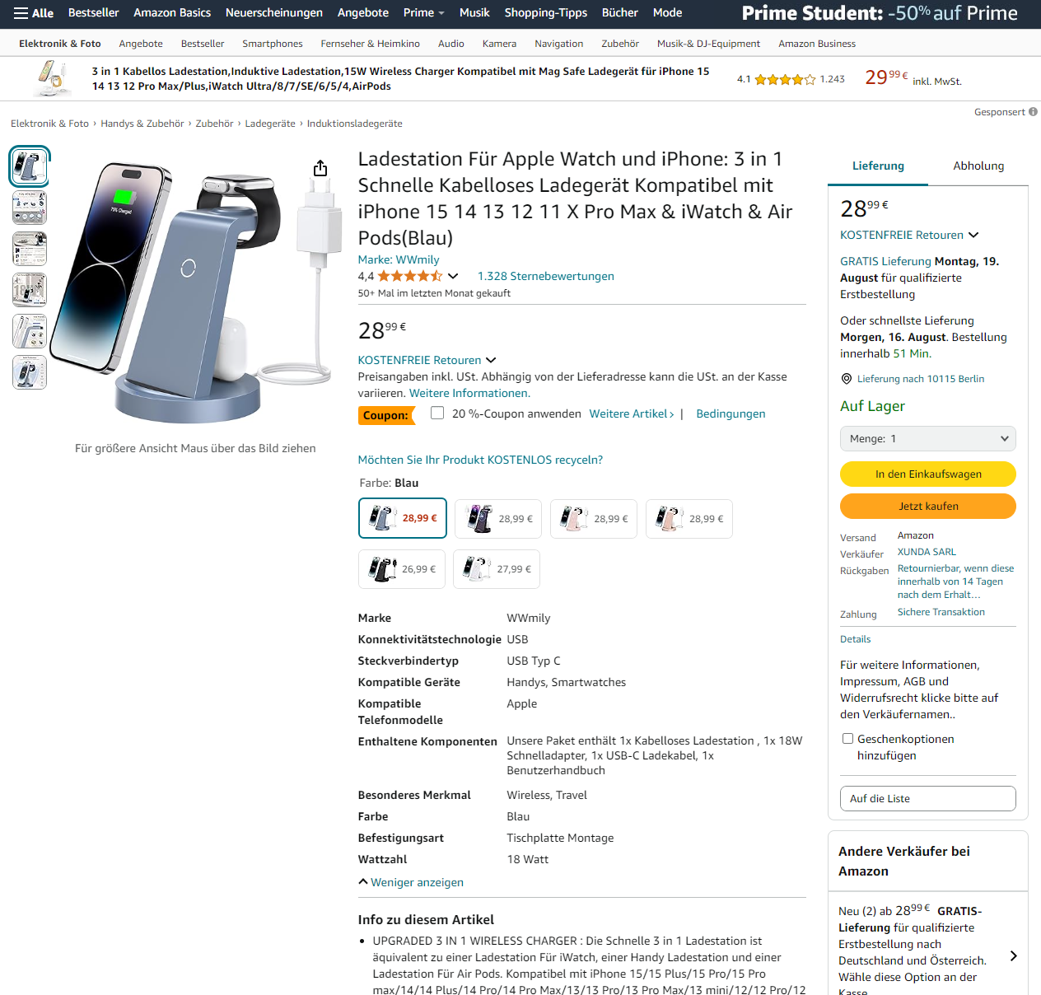Open the Prime menu in top navigation

click(x=423, y=13)
